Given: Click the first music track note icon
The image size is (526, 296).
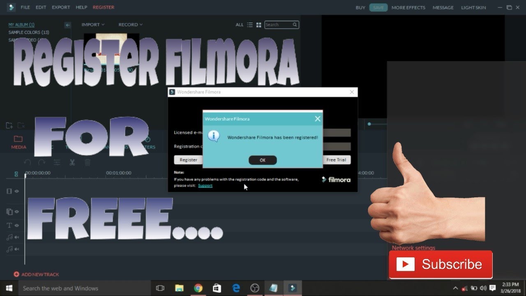Looking at the screenshot, I should (9, 237).
